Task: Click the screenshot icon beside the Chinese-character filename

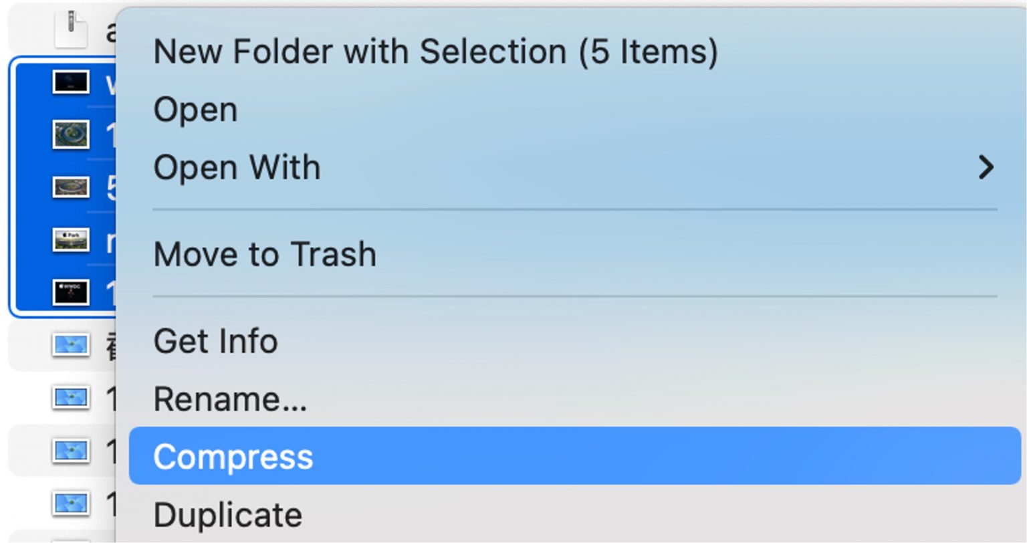Action: (71, 344)
